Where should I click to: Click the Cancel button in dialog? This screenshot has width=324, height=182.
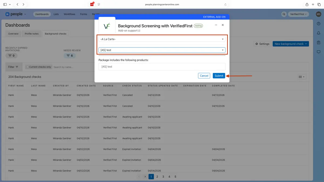point(204,76)
